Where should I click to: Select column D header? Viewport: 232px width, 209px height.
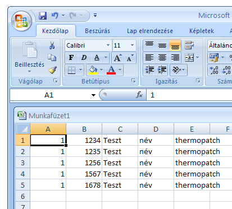point(156,129)
